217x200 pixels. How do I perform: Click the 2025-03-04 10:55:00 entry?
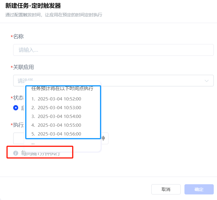click(59, 125)
